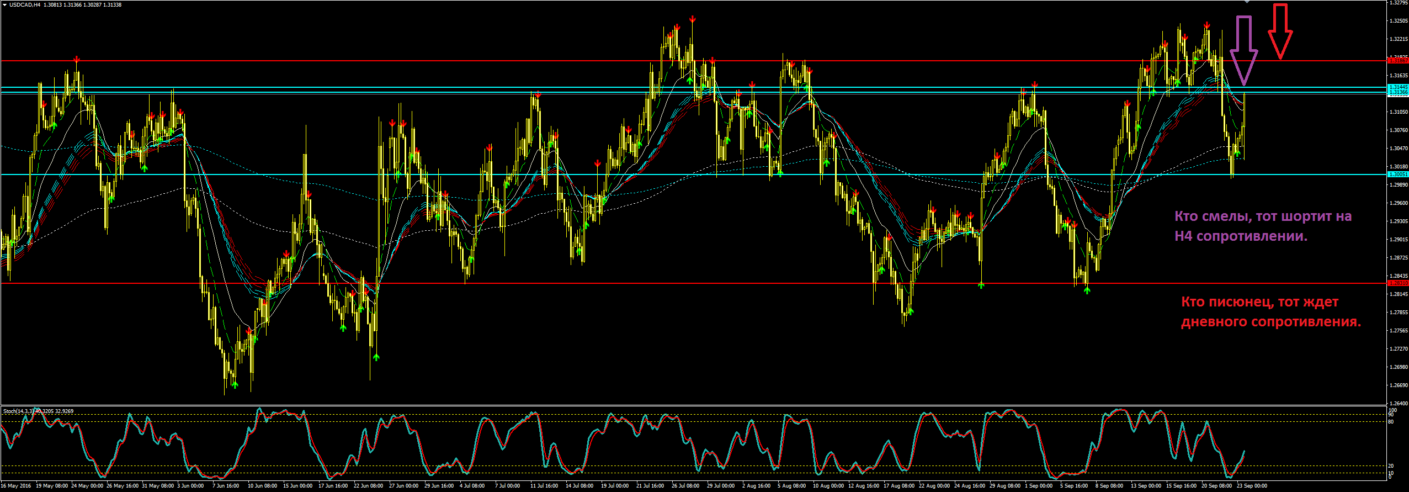Click the Stochastic scale label 20
Image resolution: width=1409 pixels, height=492 pixels.
click(x=1391, y=466)
